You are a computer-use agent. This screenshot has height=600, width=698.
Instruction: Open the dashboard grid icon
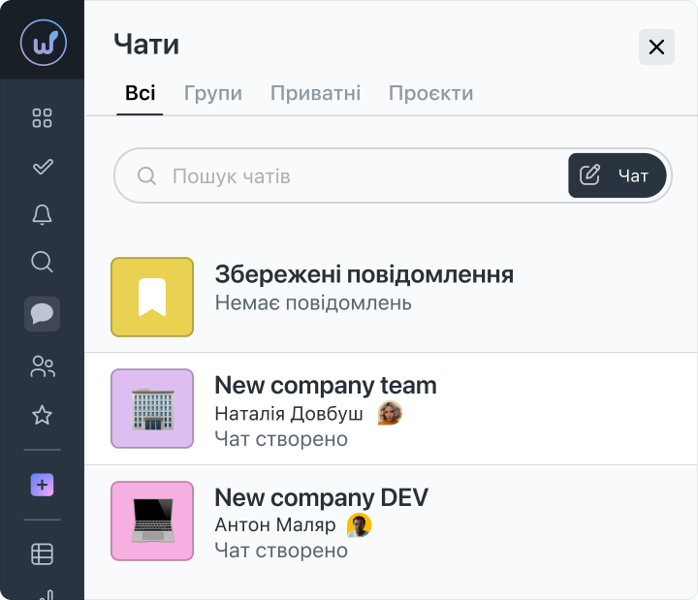[43, 118]
